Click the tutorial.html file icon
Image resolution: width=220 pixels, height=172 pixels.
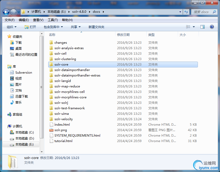[52, 141]
